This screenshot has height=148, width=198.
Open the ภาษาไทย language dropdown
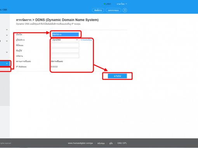[122, 4]
